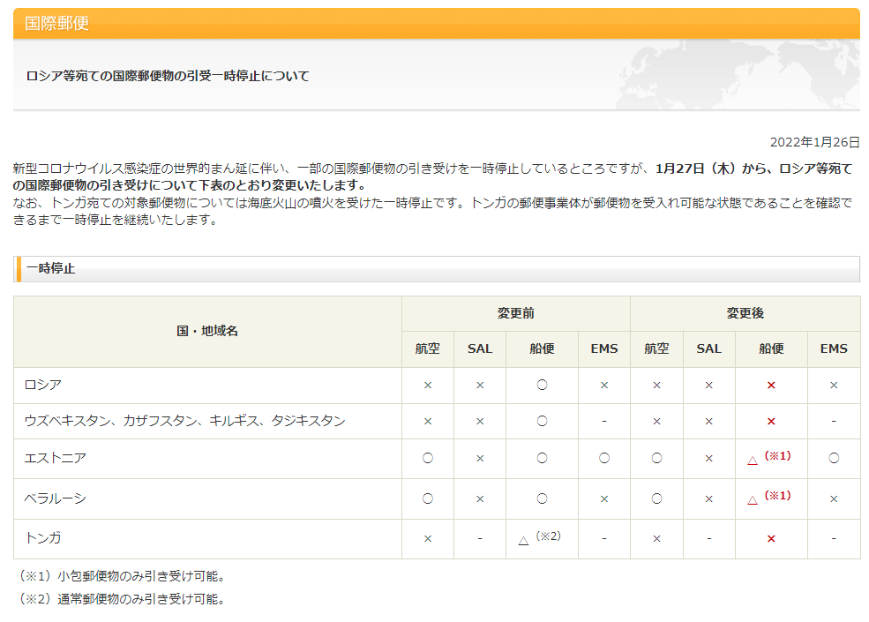Image resolution: width=869 pixels, height=622 pixels.
Task: Click the ロシア row country name
Action: pos(42,385)
